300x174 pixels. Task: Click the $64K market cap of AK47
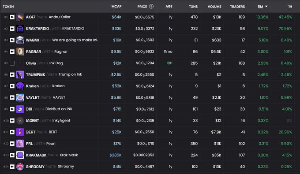pyautogui.click(x=116, y=17)
